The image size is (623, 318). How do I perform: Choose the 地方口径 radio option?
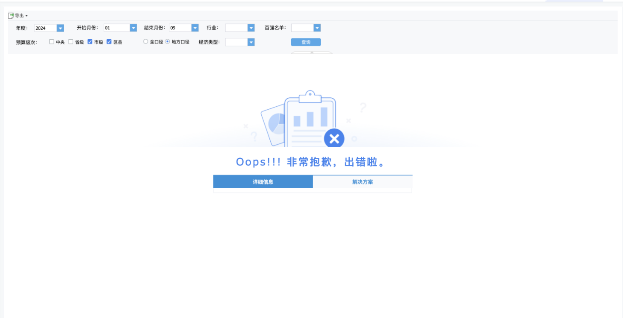[168, 42]
